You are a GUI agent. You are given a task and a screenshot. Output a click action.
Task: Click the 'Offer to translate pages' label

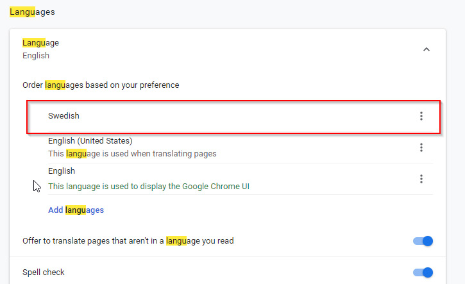pos(128,241)
